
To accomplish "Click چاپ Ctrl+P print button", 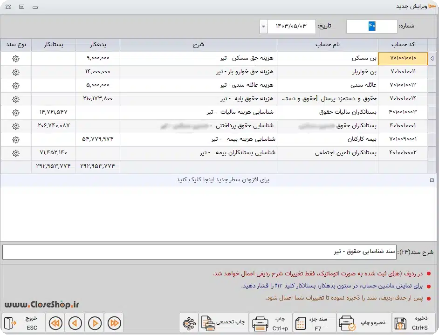I will (x=270, y=323).
